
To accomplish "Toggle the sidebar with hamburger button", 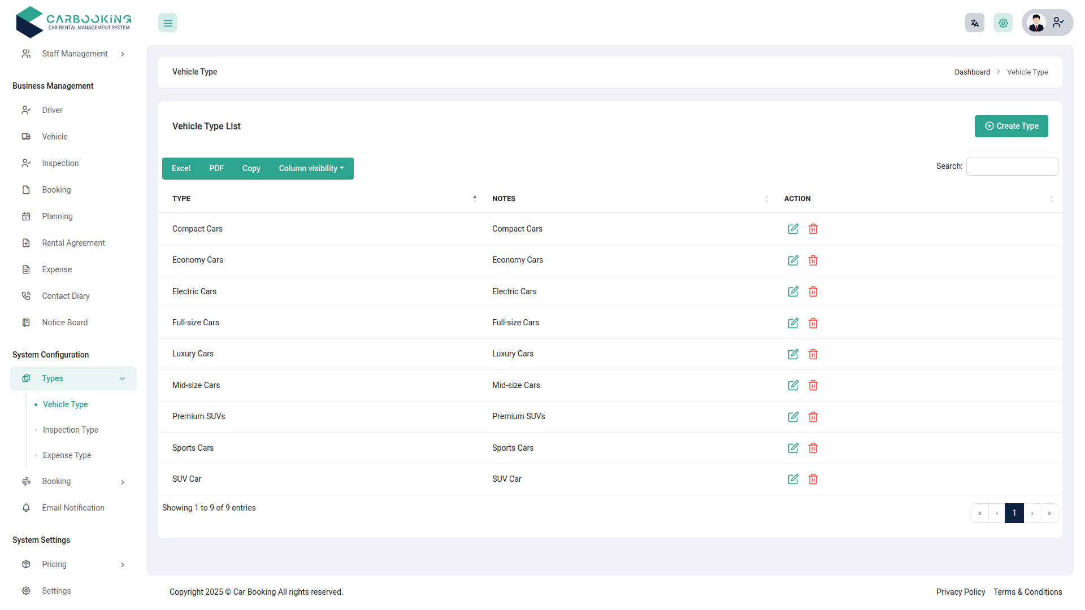I will tap(167, 23).
